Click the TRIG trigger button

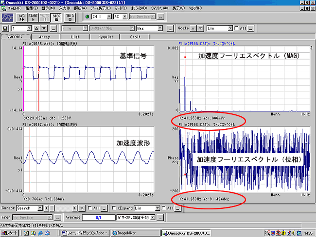70,17
